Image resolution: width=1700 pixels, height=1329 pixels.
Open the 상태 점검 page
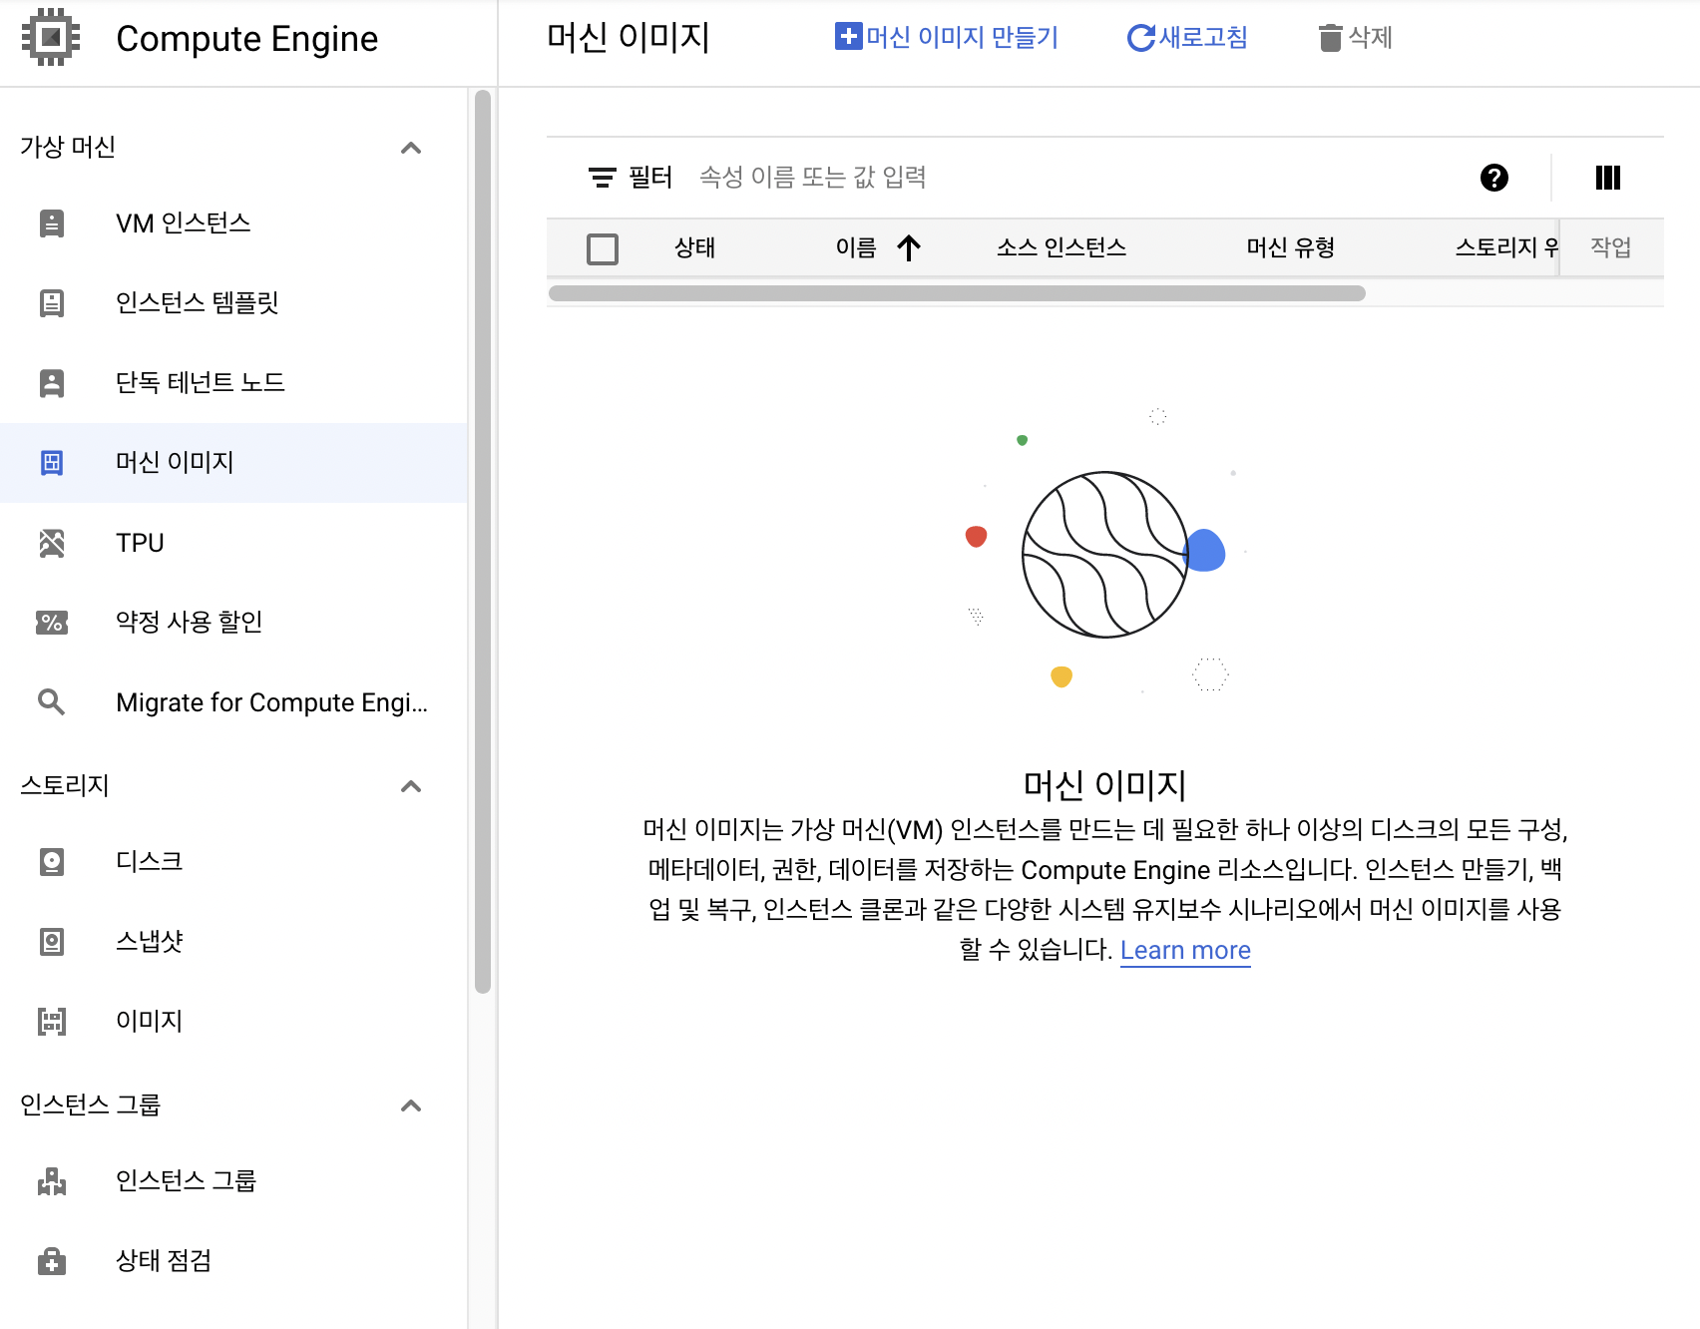click(x=233, y=1261)
